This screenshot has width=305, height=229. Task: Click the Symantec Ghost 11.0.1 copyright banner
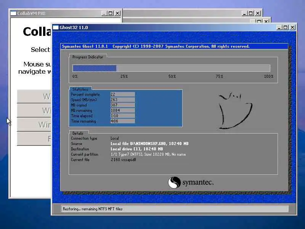[x=174, y=46]
